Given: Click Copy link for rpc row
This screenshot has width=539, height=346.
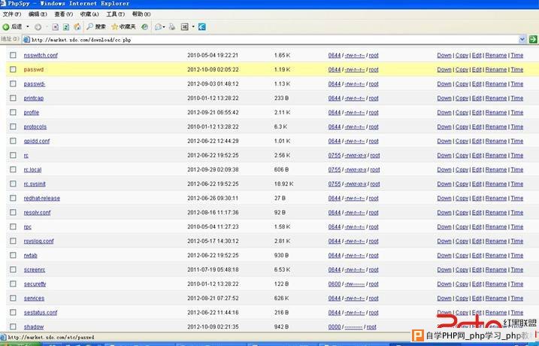Looking at the screenshot, I should click(462, 227).
